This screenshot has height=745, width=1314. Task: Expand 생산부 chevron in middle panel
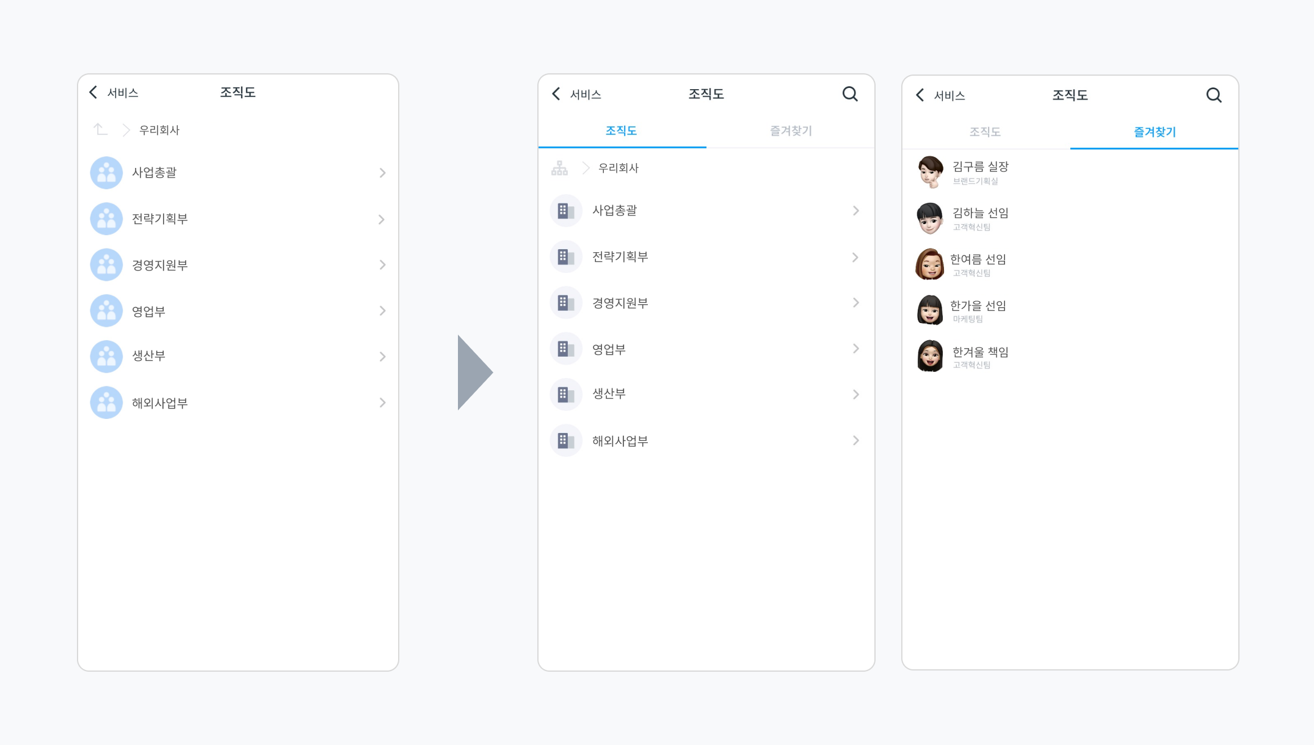855,394
